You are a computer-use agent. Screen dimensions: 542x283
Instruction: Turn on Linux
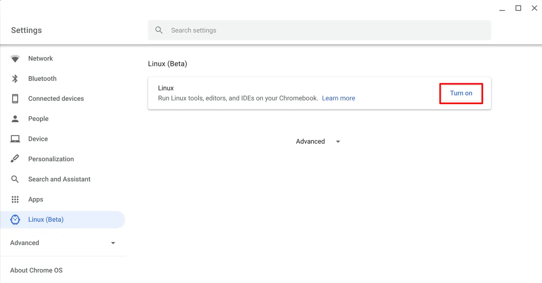pos(461,93)
